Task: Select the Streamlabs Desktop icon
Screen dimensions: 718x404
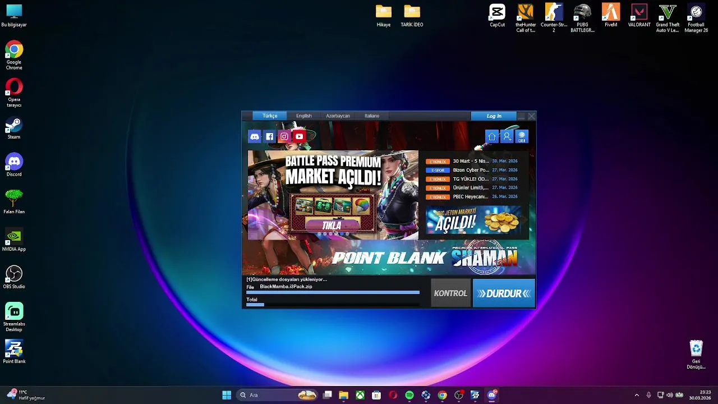Action: (x=14, y=318)
